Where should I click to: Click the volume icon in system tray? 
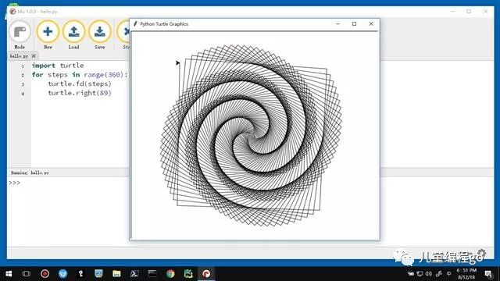[x=429, y=274]
